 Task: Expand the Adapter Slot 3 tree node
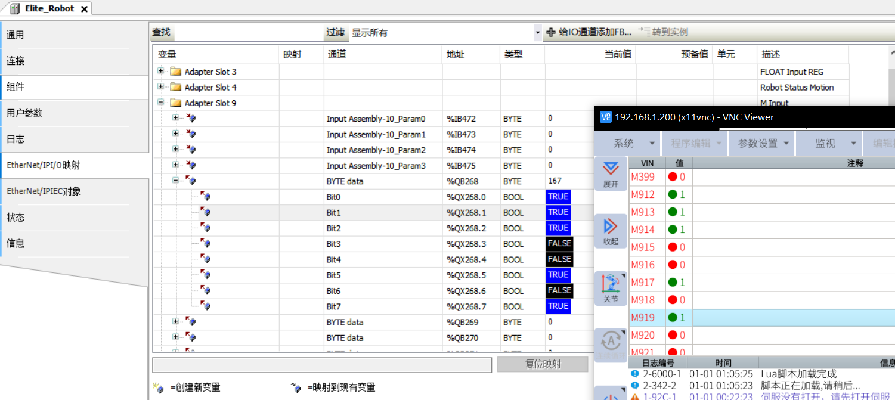click(x=160, y=72)
